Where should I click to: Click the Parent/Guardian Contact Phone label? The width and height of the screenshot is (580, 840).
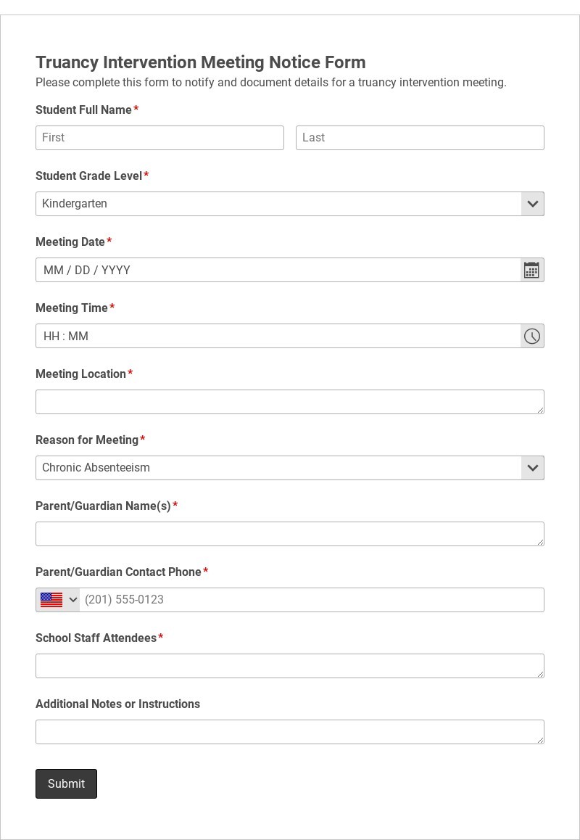click(118, 572)
